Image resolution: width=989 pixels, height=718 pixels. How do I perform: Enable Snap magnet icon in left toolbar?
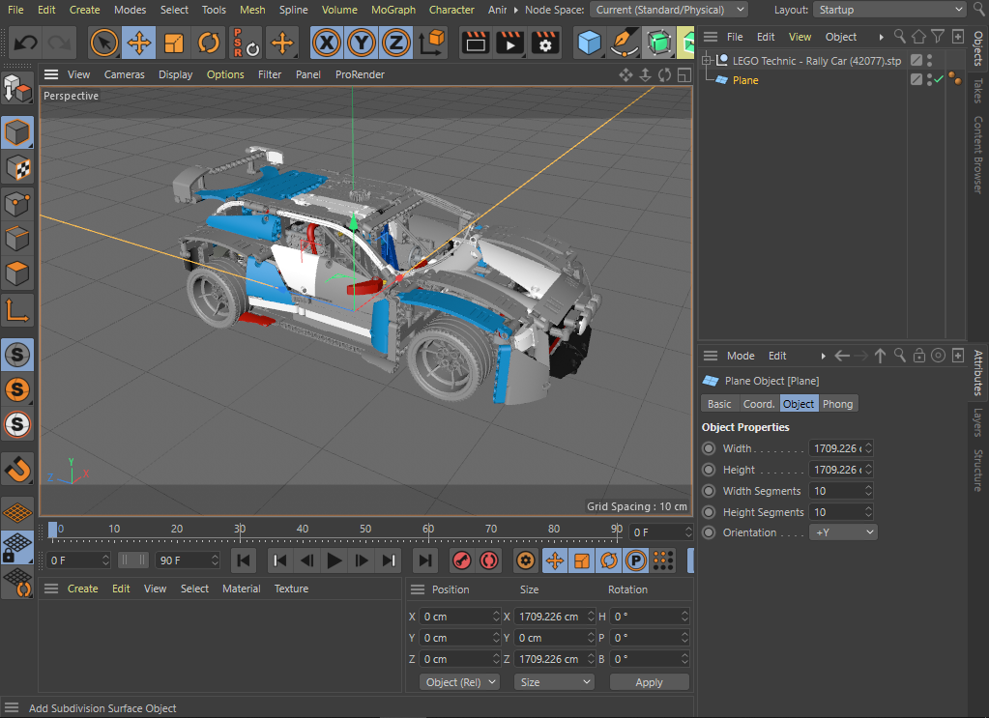(x=18, y=469)
